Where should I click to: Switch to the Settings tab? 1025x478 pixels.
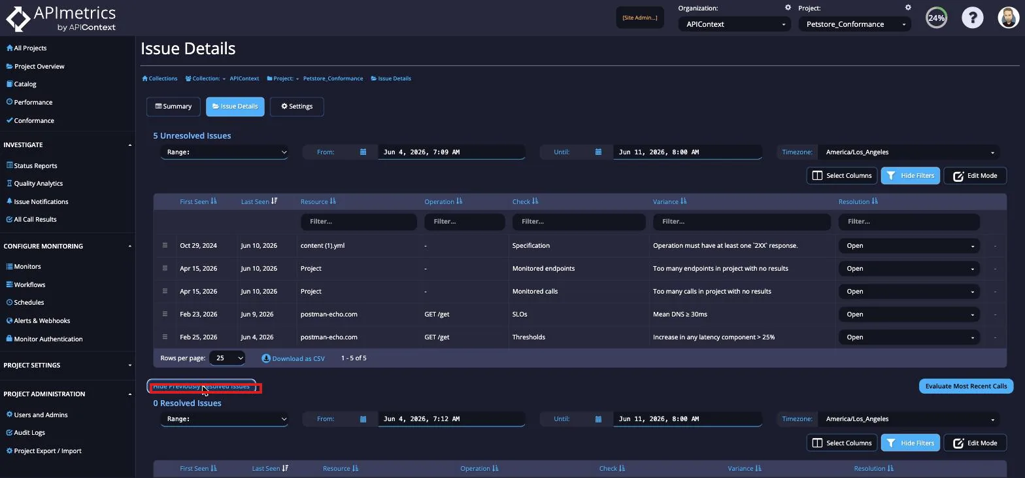coord(297,107)
